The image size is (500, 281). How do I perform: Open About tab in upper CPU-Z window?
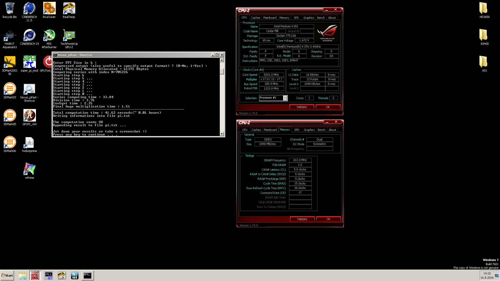click(x=332, y=18)
